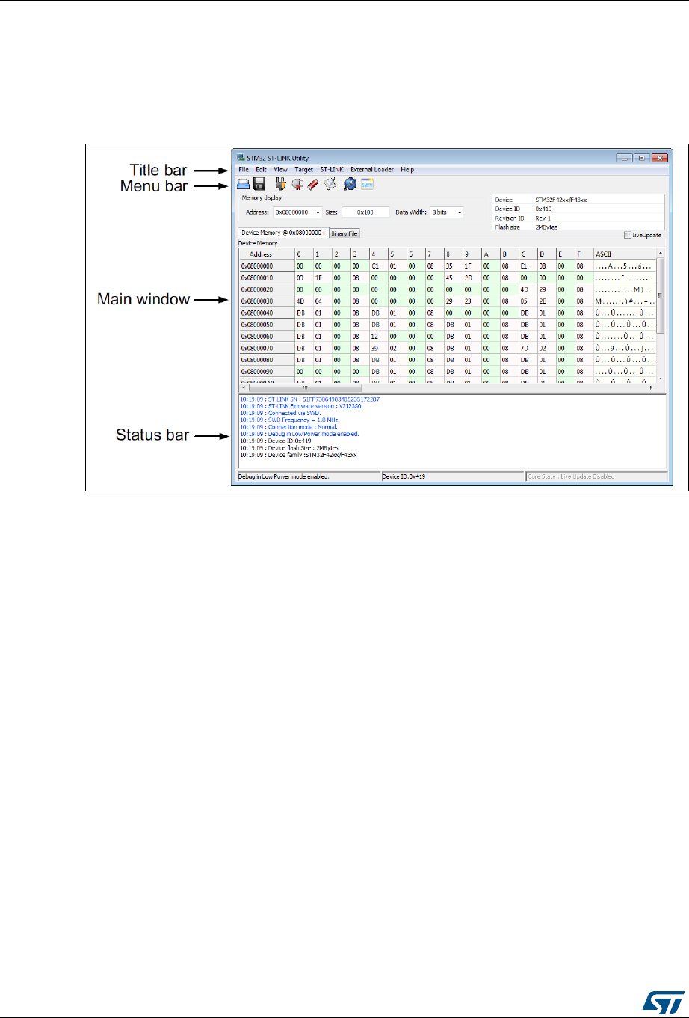The image size is (689, 1018).
Task: Click the Connect to target plug icon
Action: [x=281, y=183]
